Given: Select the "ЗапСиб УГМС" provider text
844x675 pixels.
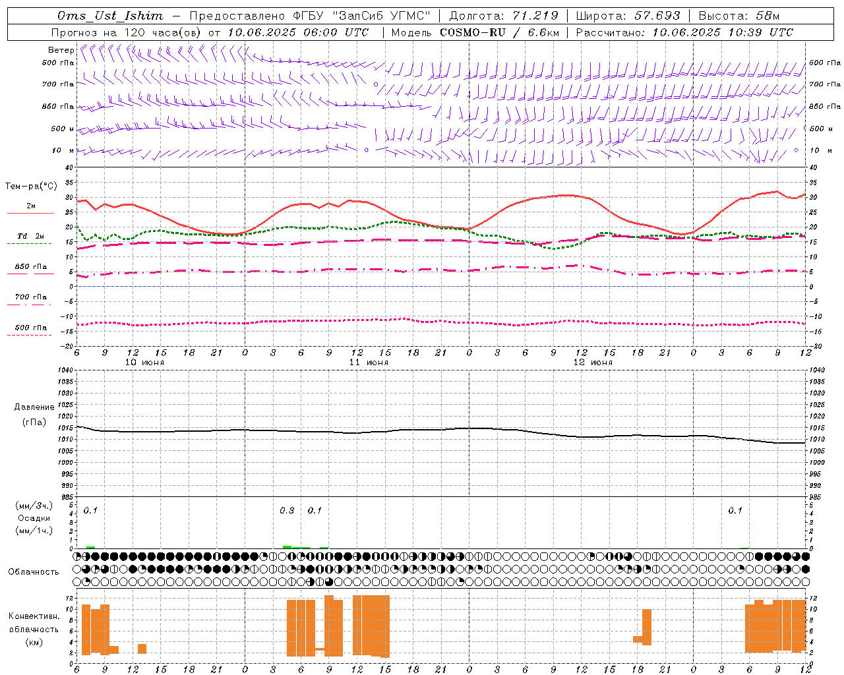Looking at the screenshot, I should (380, 16).
